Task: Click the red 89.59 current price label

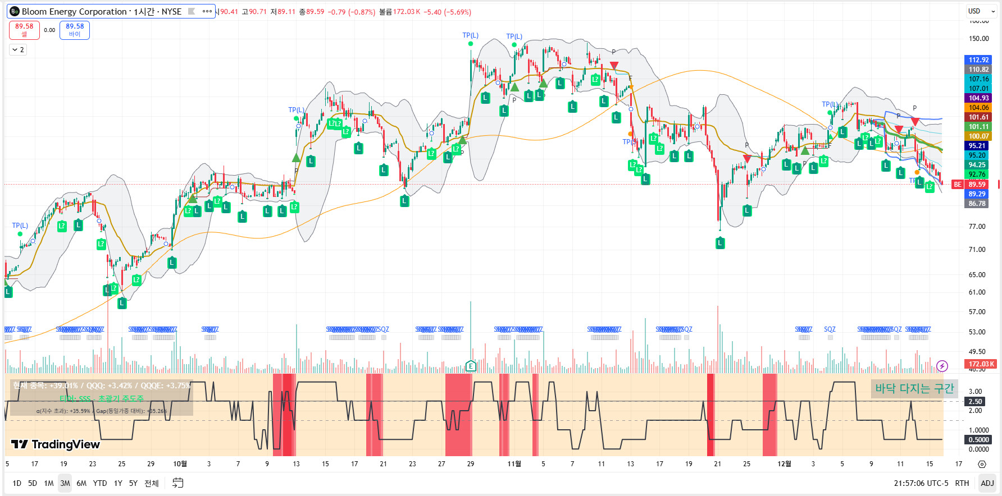Action: [x=977, y=184]
